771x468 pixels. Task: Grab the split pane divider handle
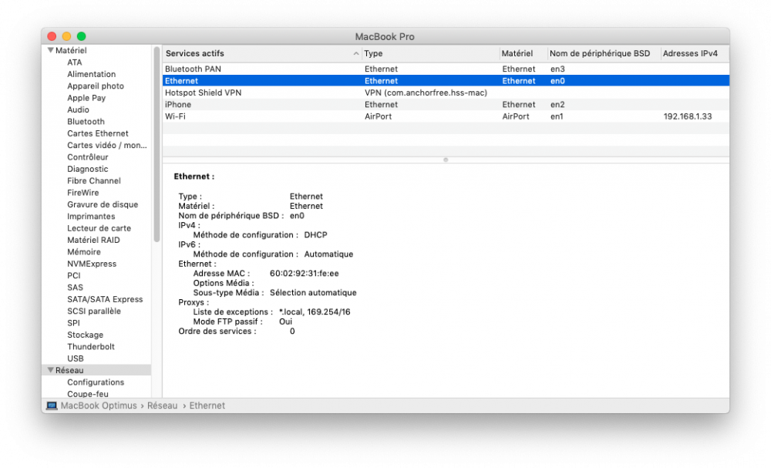point(446,160)
